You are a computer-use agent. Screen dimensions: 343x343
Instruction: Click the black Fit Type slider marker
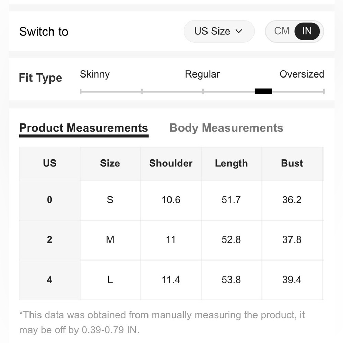coord(263,91)
